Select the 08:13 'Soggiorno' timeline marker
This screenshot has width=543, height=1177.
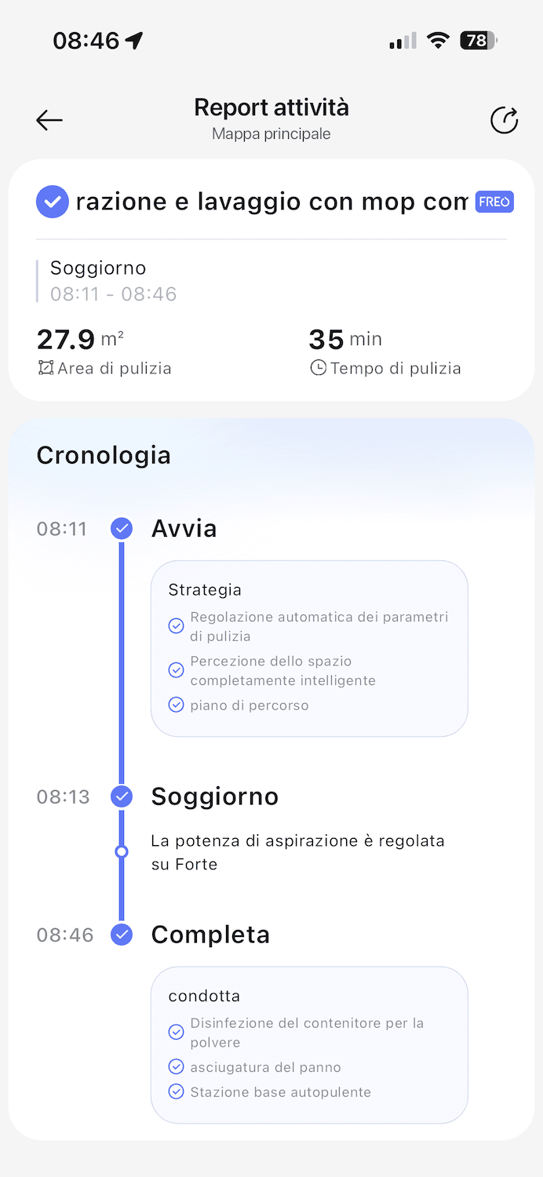(x=122, y=796)
